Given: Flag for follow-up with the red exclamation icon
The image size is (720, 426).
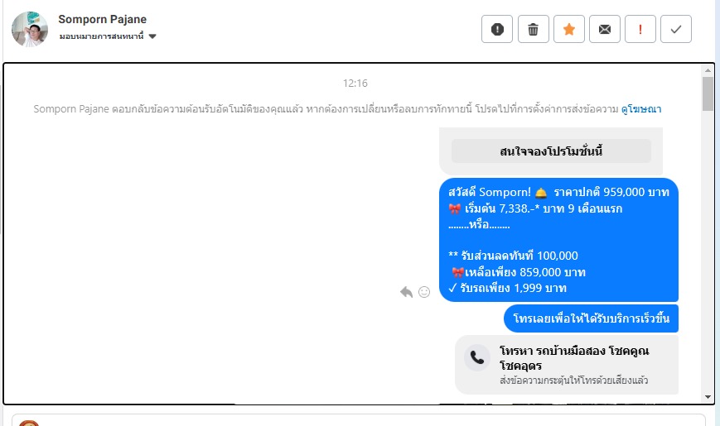Looking at the screenshot, I should pyautogui.click(x=640, y=29).
